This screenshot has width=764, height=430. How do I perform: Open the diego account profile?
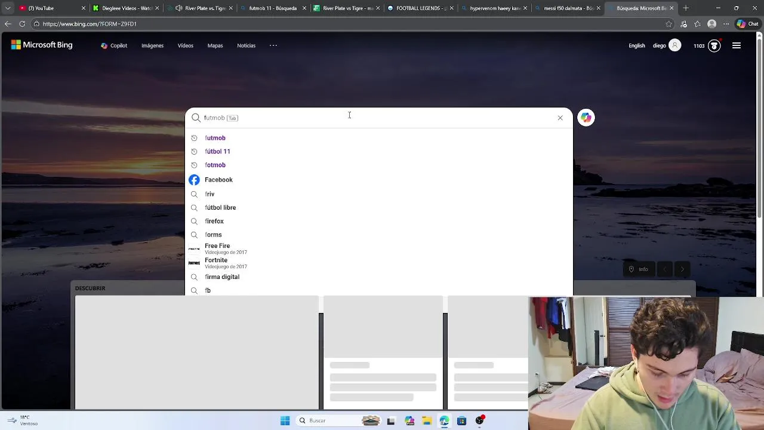click(666, 45)
